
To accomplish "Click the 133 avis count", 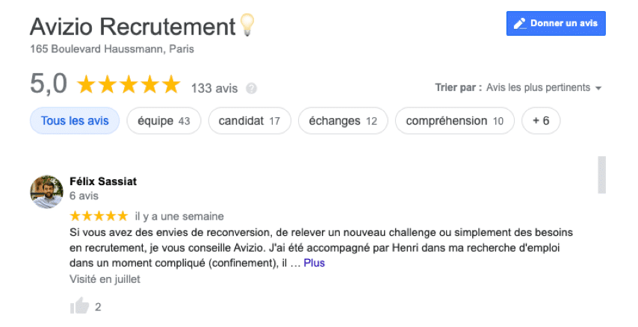I will click(x=214, y=88).
